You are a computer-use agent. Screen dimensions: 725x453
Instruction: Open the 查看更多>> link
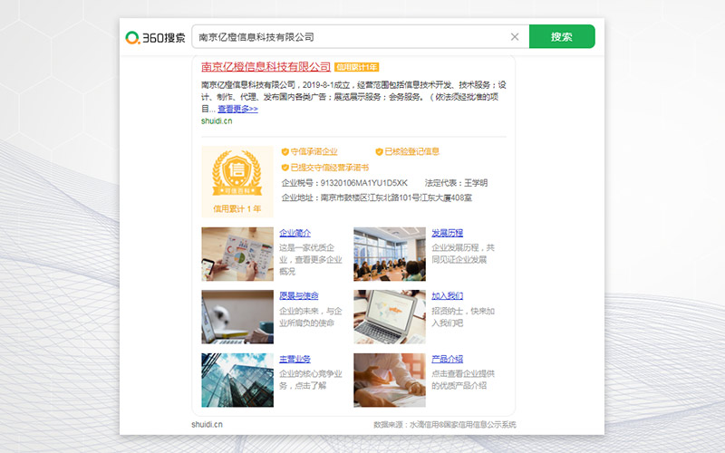pos(237,109)
